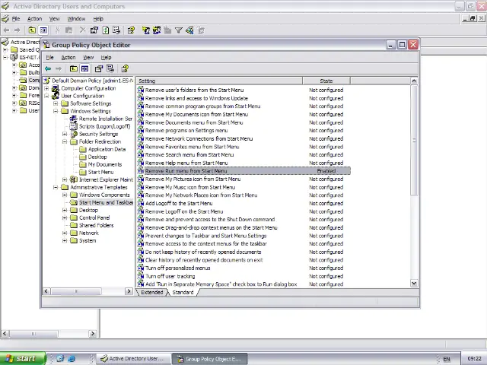
Task: Expand Saved Queries in Active Directory tree
Action: click(x=5, y=49)
